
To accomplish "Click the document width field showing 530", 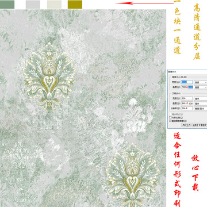I will point(187,98).
